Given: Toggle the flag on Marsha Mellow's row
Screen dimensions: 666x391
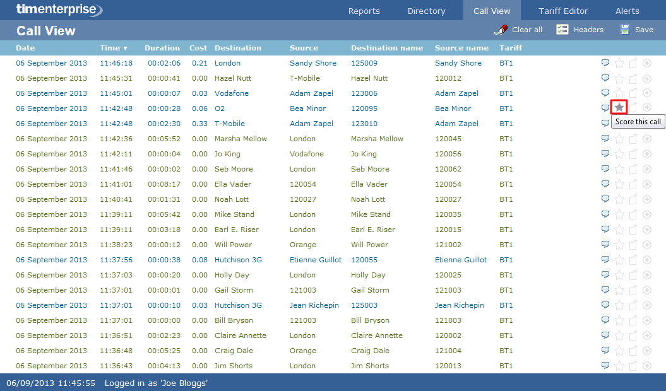Looking at the screenshot, I should [x=633, y=139].
